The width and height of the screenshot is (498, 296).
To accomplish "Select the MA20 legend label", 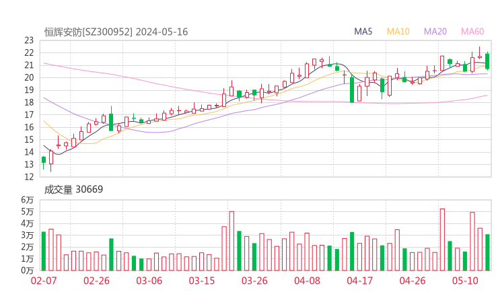I will coord(435,32).
